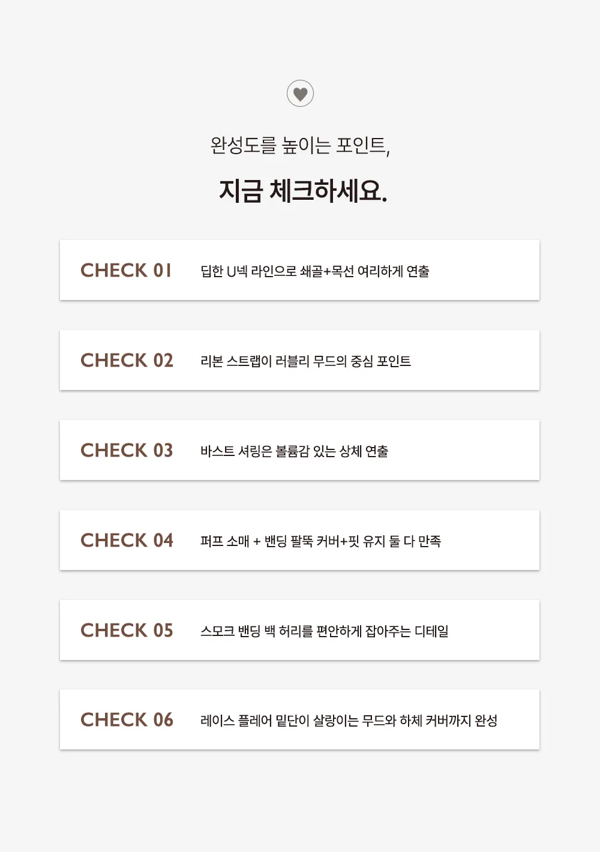Click the subtitle 완성도를 높이는 포인트,

pyautogui.click(x=300, y=146)
